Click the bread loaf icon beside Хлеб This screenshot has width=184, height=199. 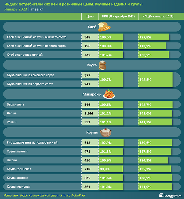point(104,27)
